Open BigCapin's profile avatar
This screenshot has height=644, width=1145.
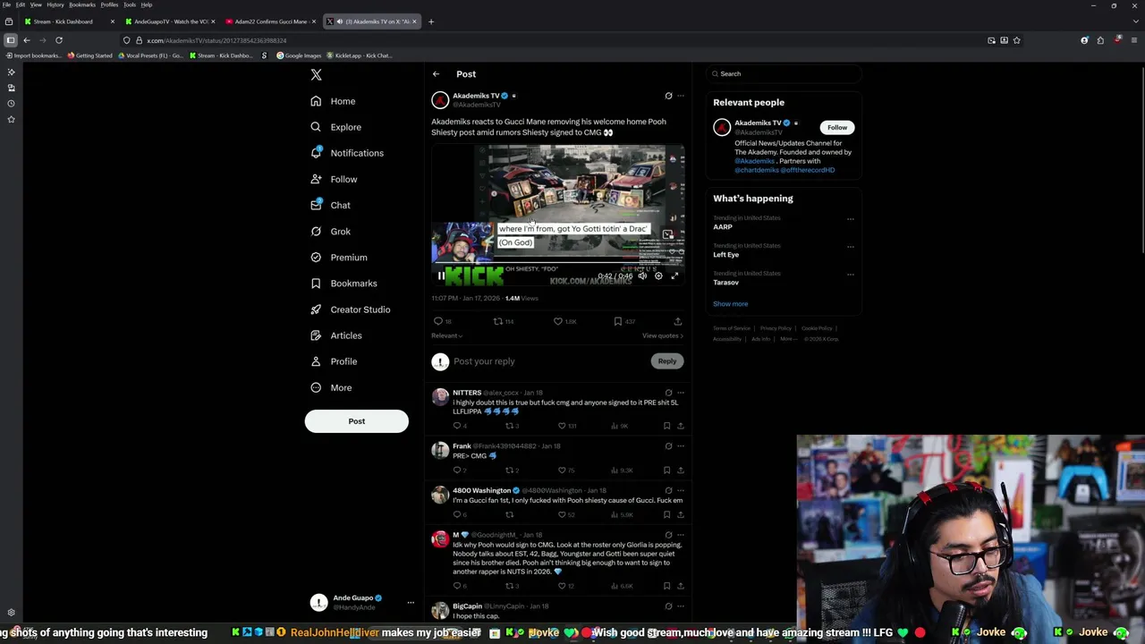(440, 610)
